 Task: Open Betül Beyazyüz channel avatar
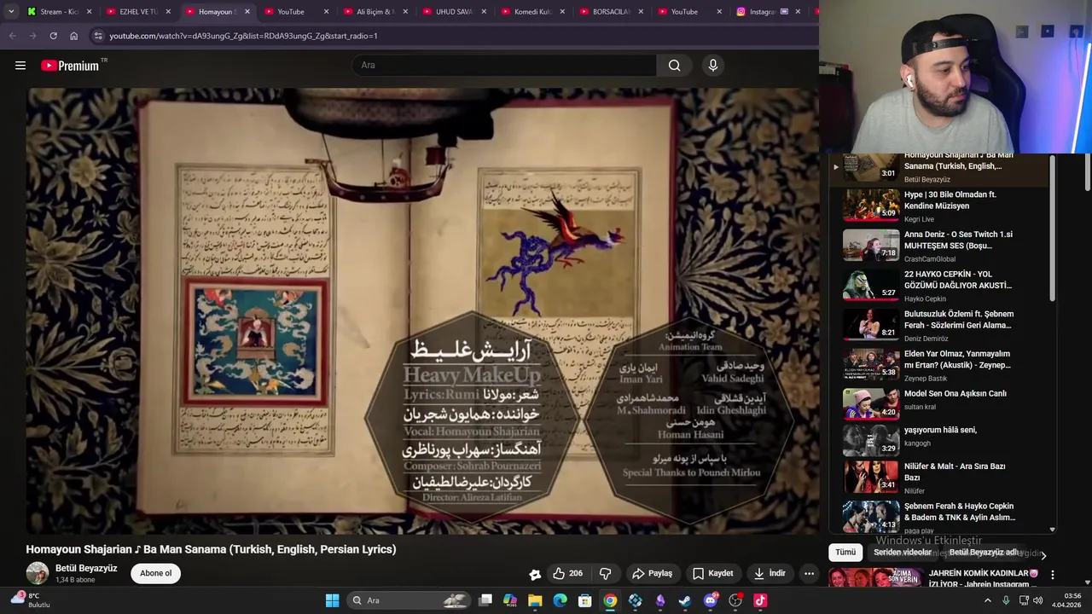click(x=38, y=573)
